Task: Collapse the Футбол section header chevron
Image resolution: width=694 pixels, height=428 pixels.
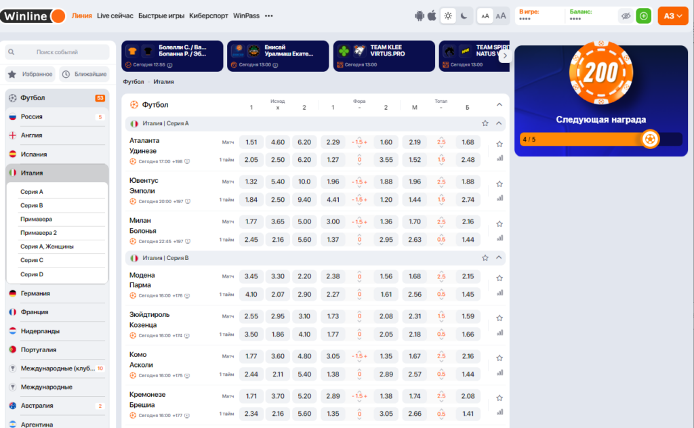Action: [x=499, y=105]
